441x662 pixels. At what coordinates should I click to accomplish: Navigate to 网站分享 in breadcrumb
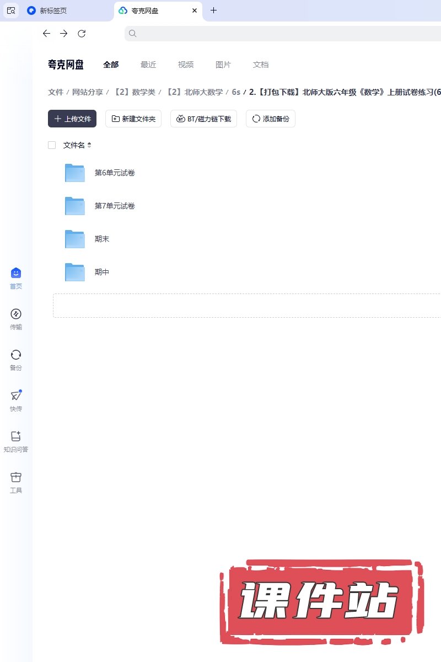coord(88,92)
